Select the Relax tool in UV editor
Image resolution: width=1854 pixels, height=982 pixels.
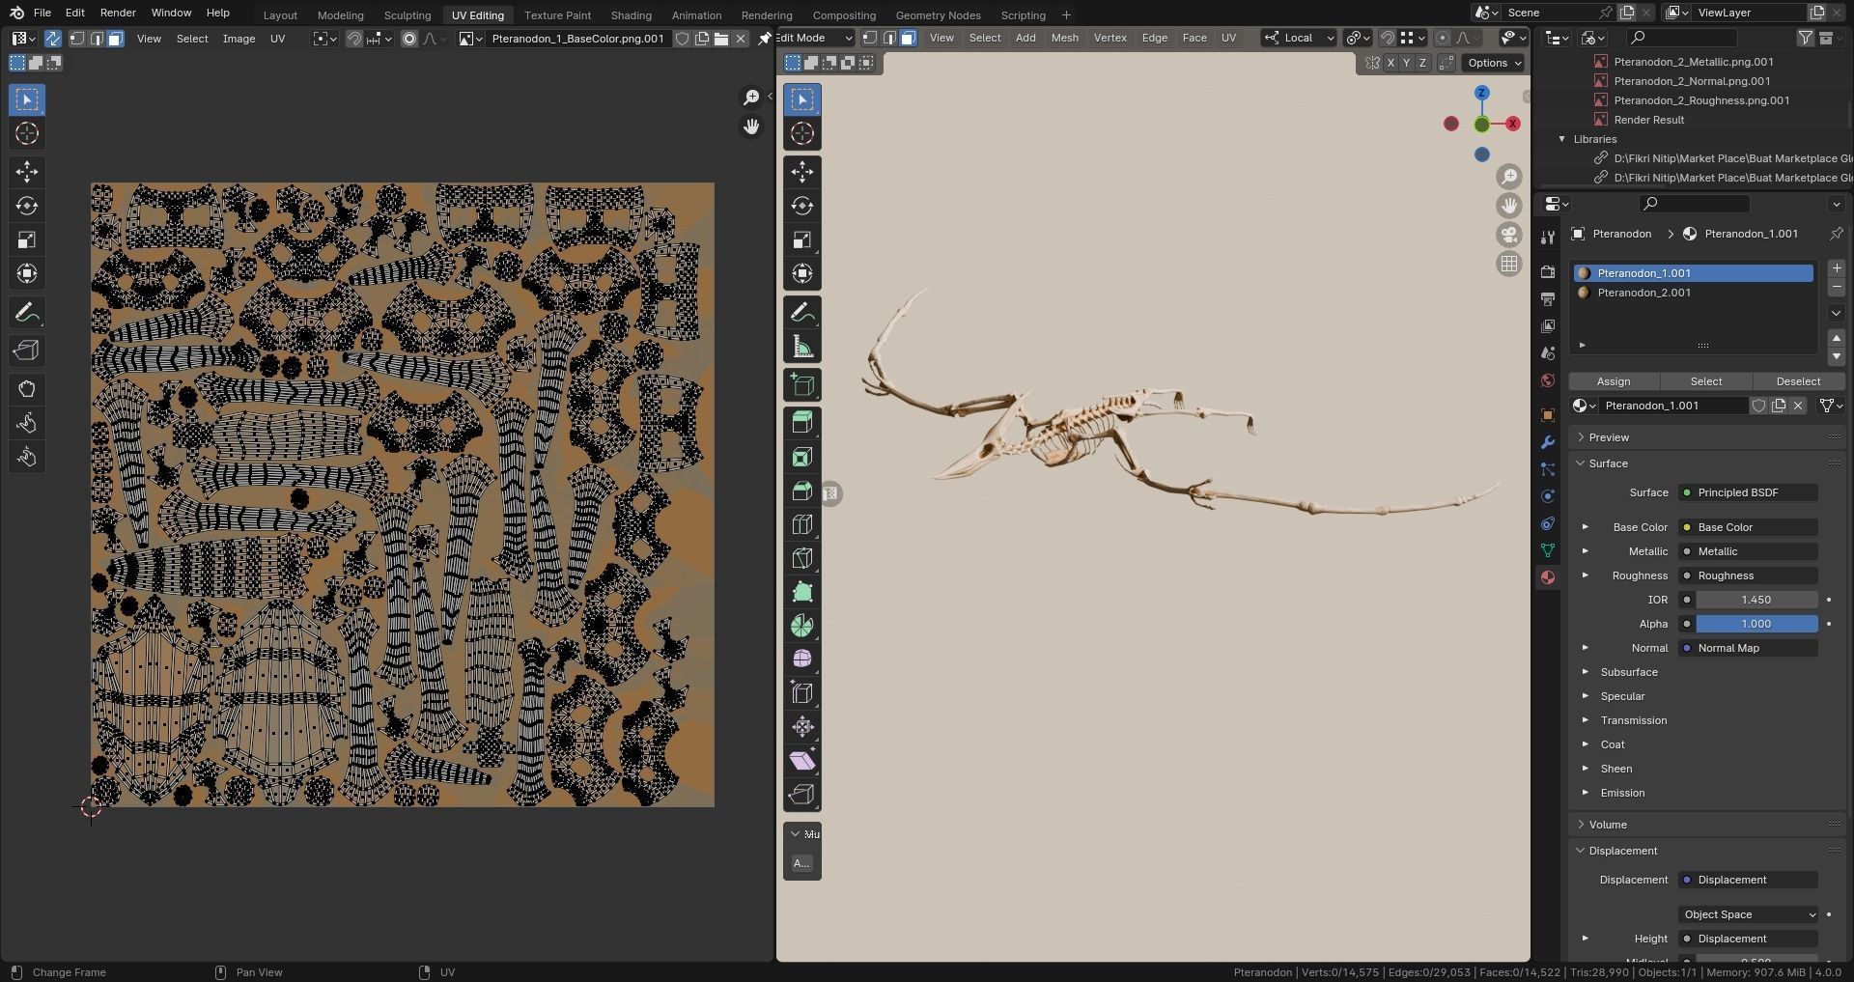(27, 423)
